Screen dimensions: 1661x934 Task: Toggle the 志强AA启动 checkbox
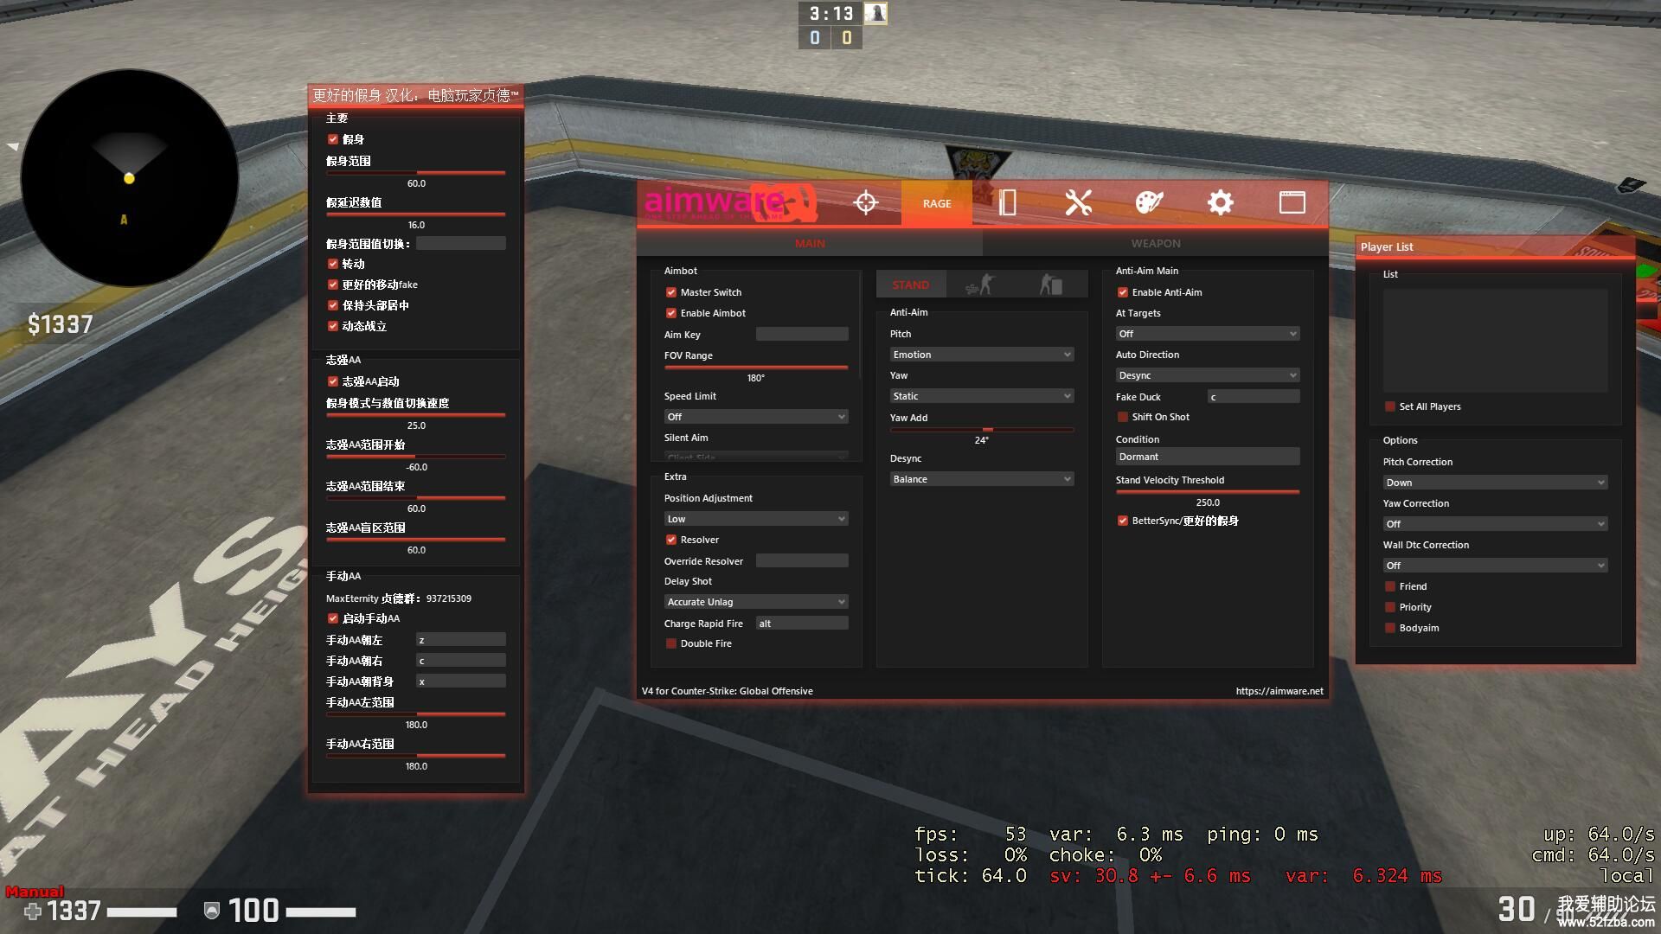(x=332, y=381)
